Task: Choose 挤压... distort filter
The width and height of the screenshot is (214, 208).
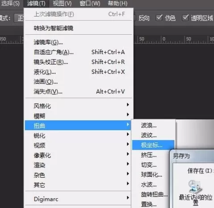Action: (151, 155)
